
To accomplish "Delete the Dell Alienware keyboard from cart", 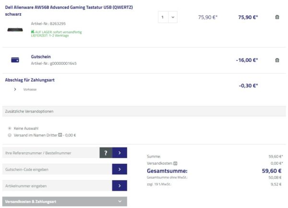I will pos(277,17).
